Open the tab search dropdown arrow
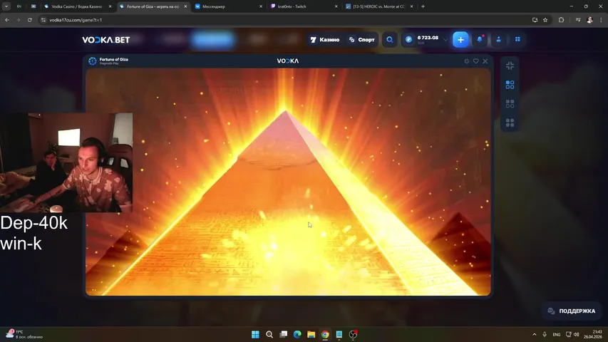Viewport: 608px width, 342px height. 6,6
